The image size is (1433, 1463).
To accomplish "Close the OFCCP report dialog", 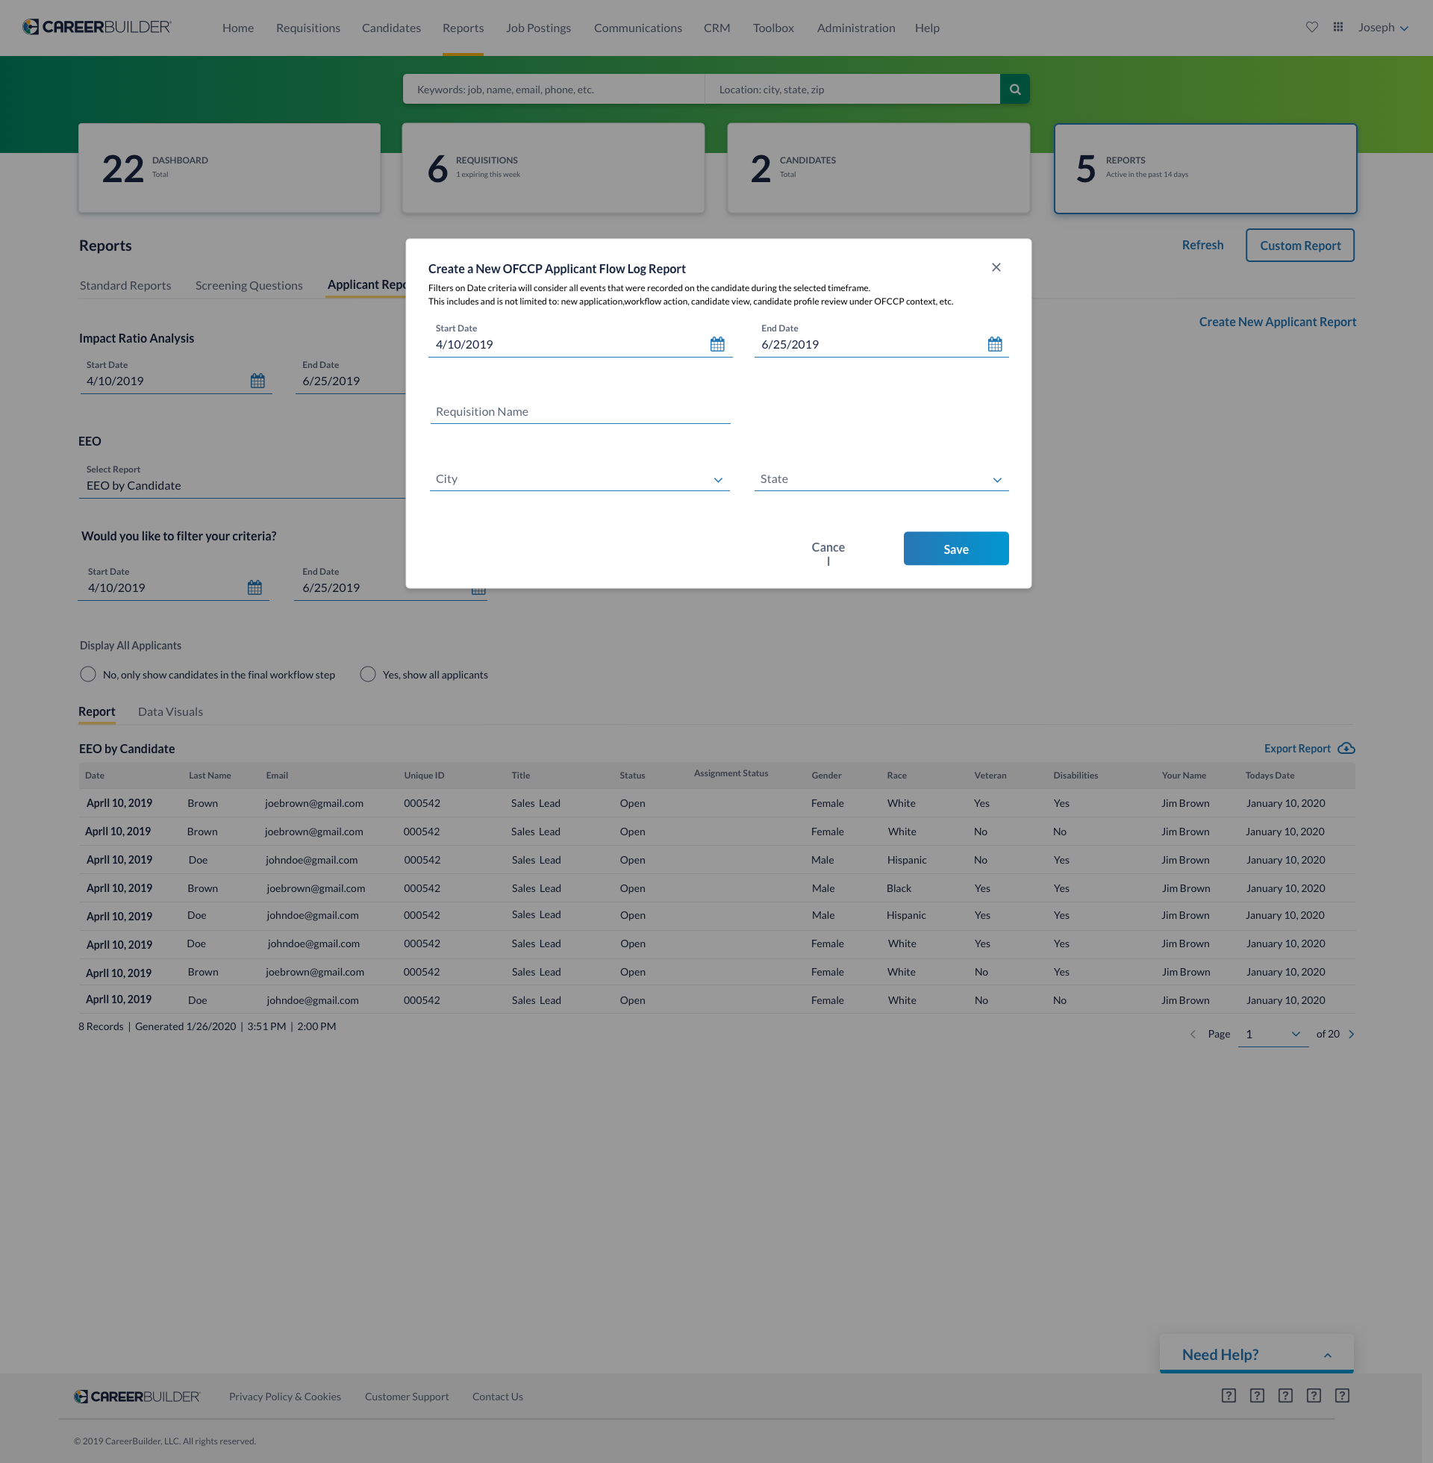I will (x=996, y=267).
